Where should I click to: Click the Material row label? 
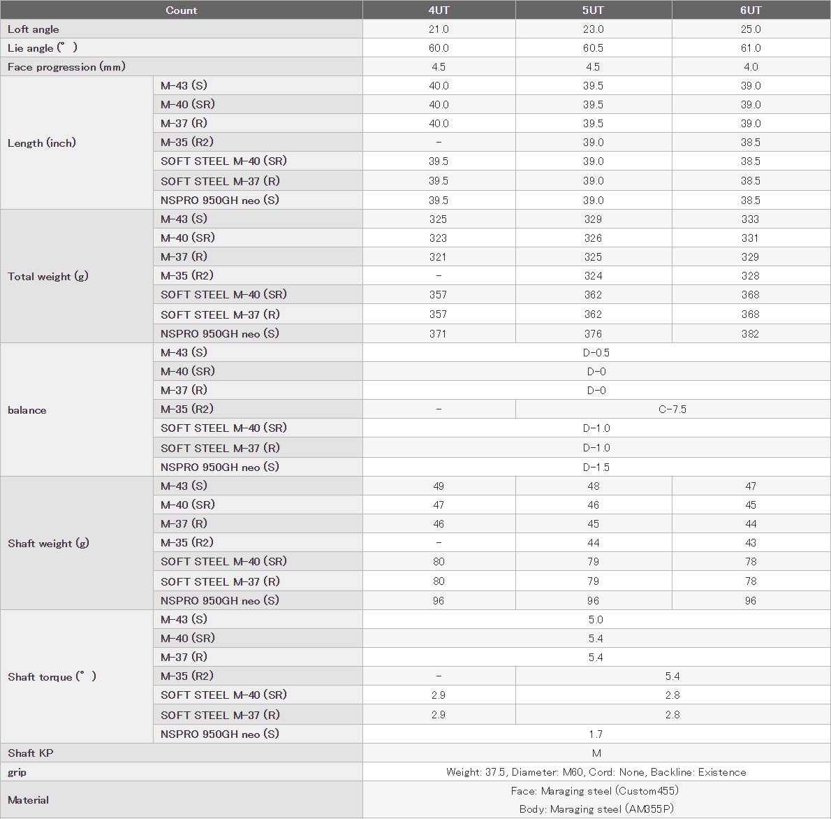(28, 800)
